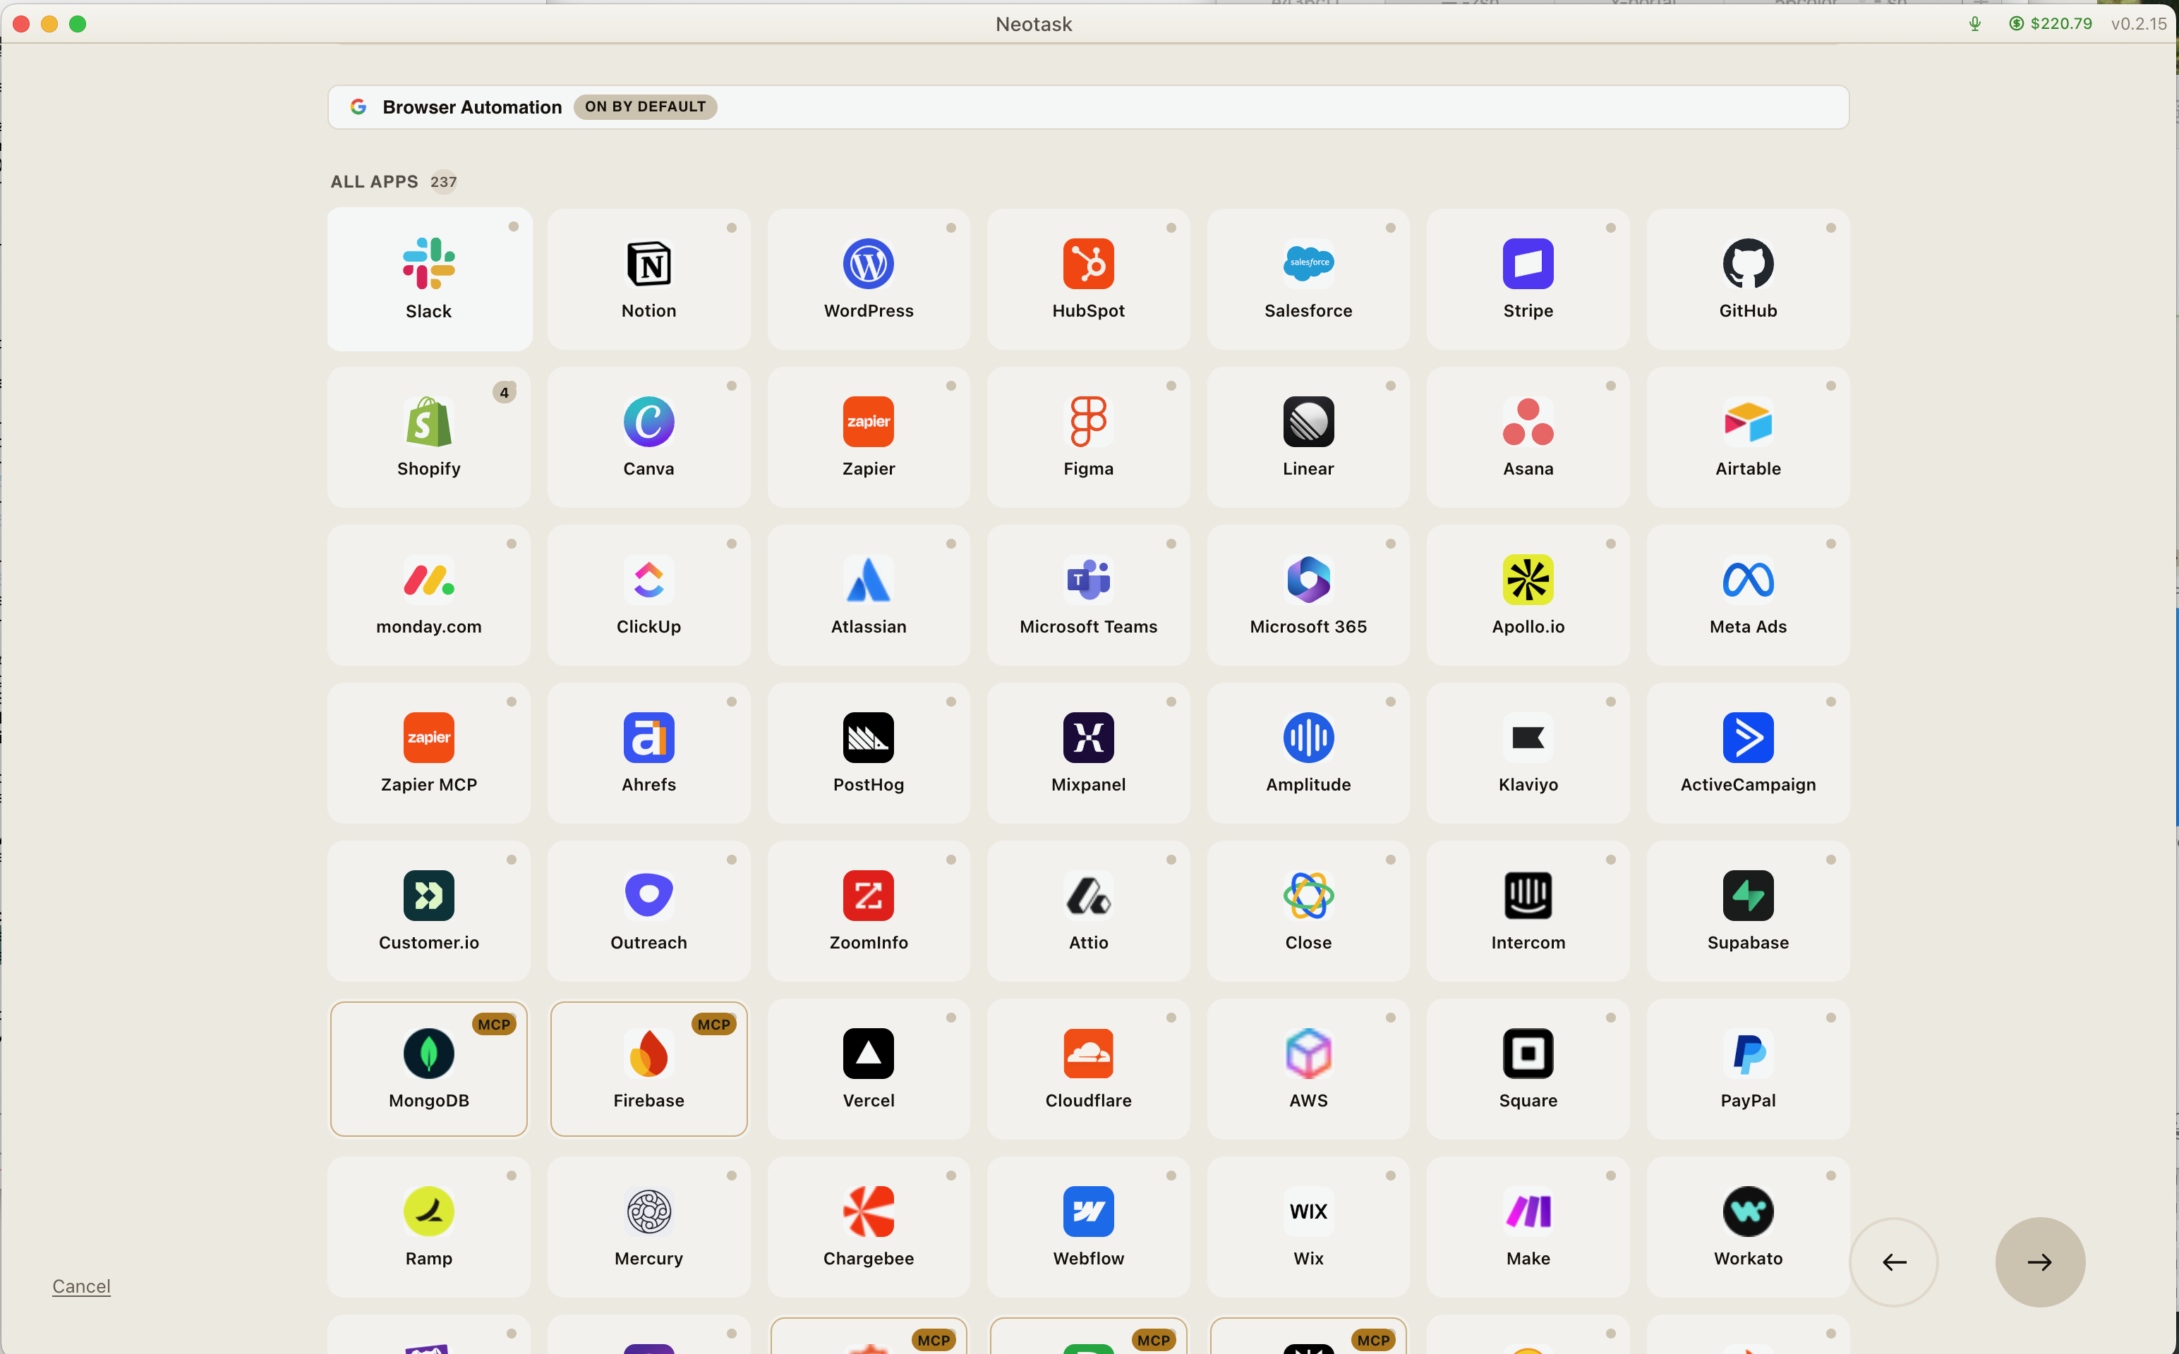This screenshot has height=1354, width=2179.
Task: Click the microphone icon in title bar
Action: click(x=1974, y=23)
